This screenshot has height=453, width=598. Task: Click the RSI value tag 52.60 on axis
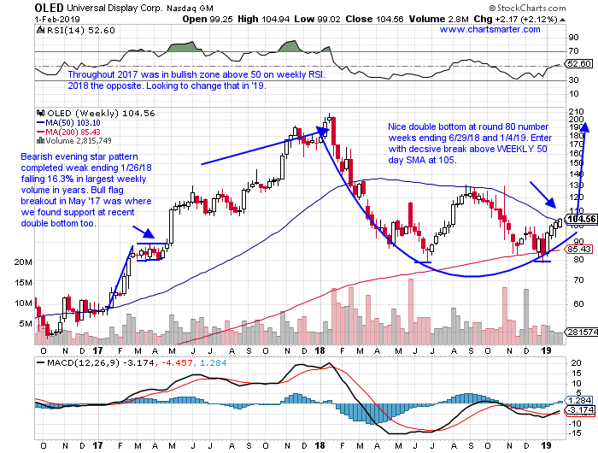(579, 64)
